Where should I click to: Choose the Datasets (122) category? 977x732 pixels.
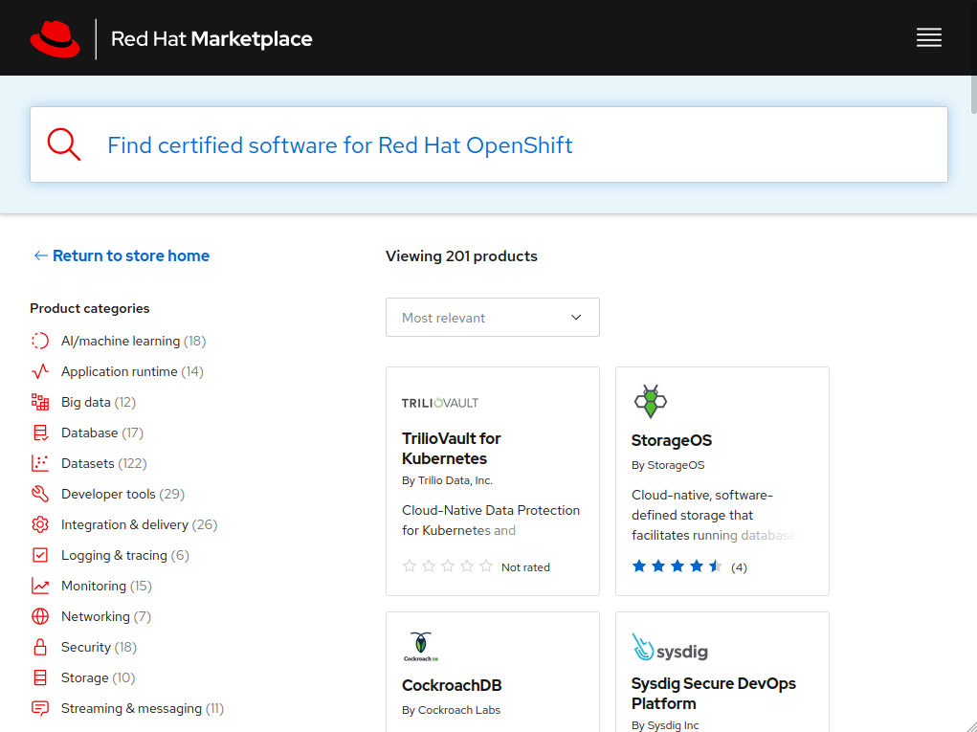pos(104,463)
